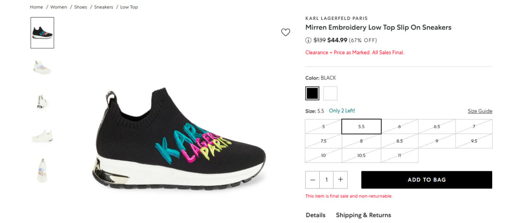Open the Size Guide link
The width and height of the screenshot is (511, 223).
click(x=480, y=111)
